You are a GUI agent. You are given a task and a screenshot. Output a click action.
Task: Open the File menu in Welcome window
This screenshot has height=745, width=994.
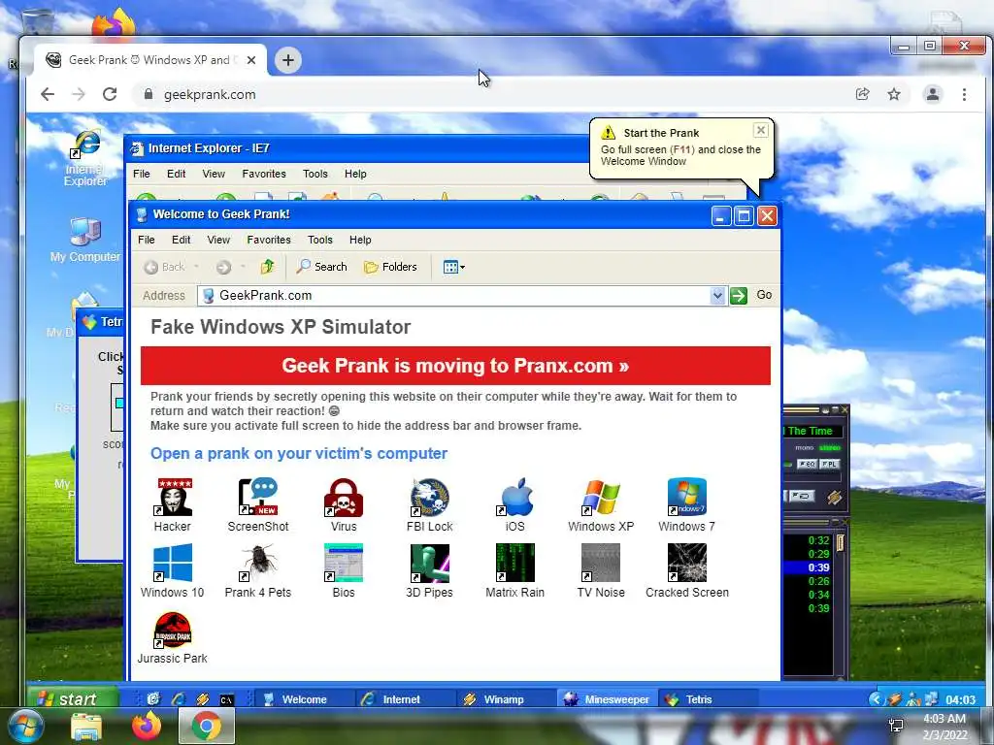[147, 240]
